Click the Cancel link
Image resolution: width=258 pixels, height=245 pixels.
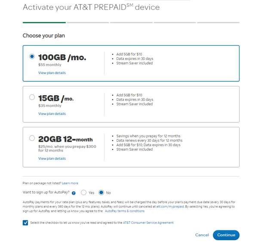click(x=202, y=235)
